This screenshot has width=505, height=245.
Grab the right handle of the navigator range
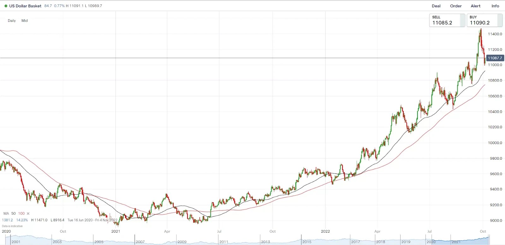click(x=489, y=240)
